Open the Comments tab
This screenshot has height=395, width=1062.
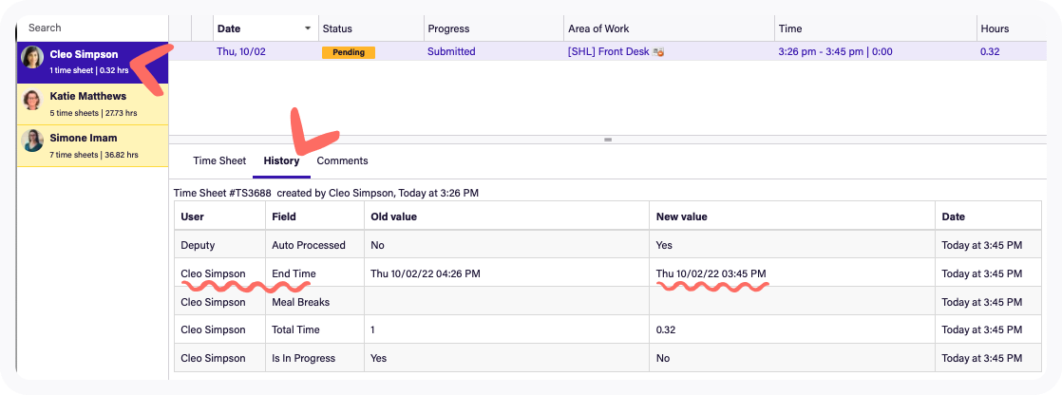coord(342,160)
